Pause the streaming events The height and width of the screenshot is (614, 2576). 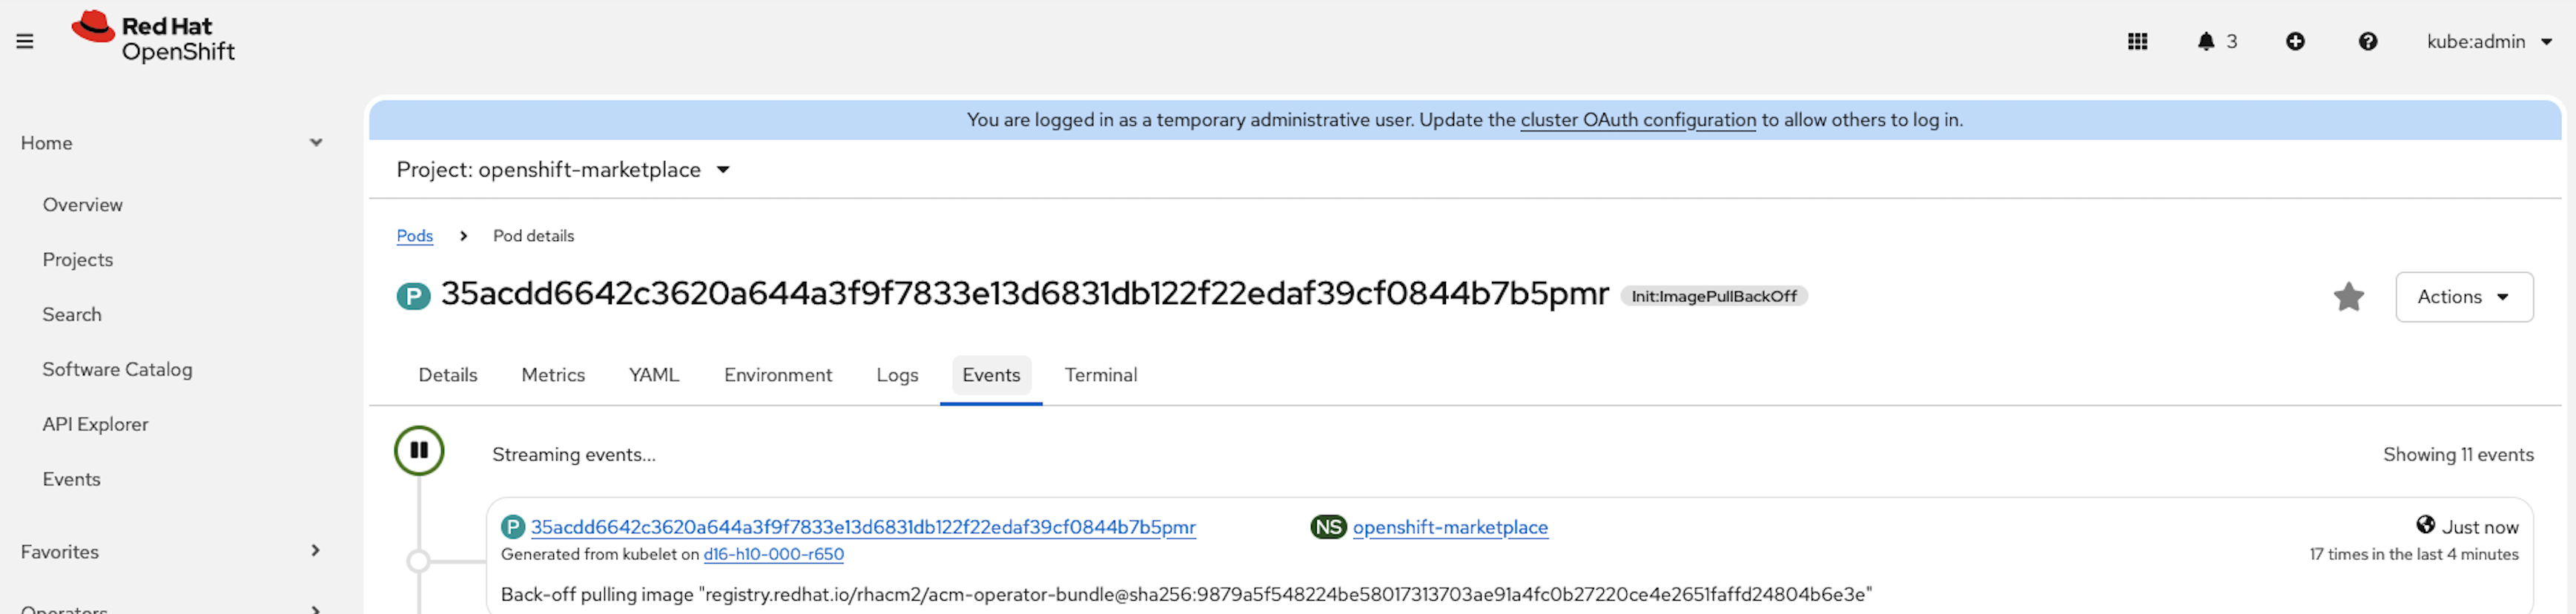419,451
